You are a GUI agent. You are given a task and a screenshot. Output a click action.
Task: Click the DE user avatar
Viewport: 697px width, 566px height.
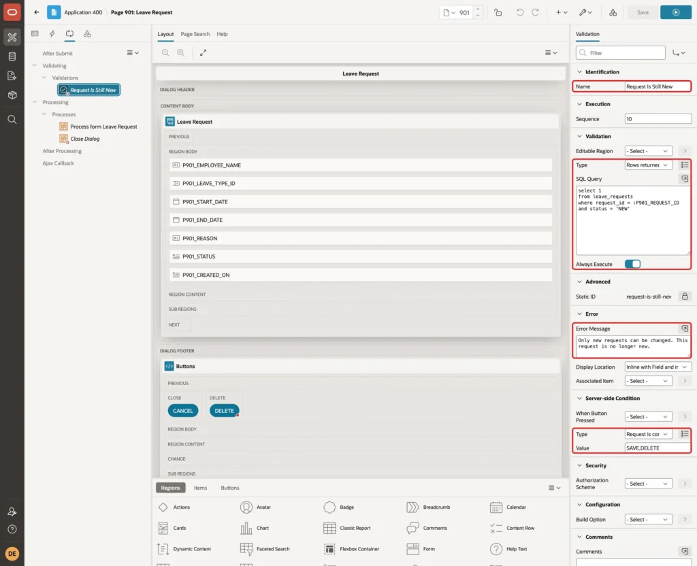[x=12, y=554]
